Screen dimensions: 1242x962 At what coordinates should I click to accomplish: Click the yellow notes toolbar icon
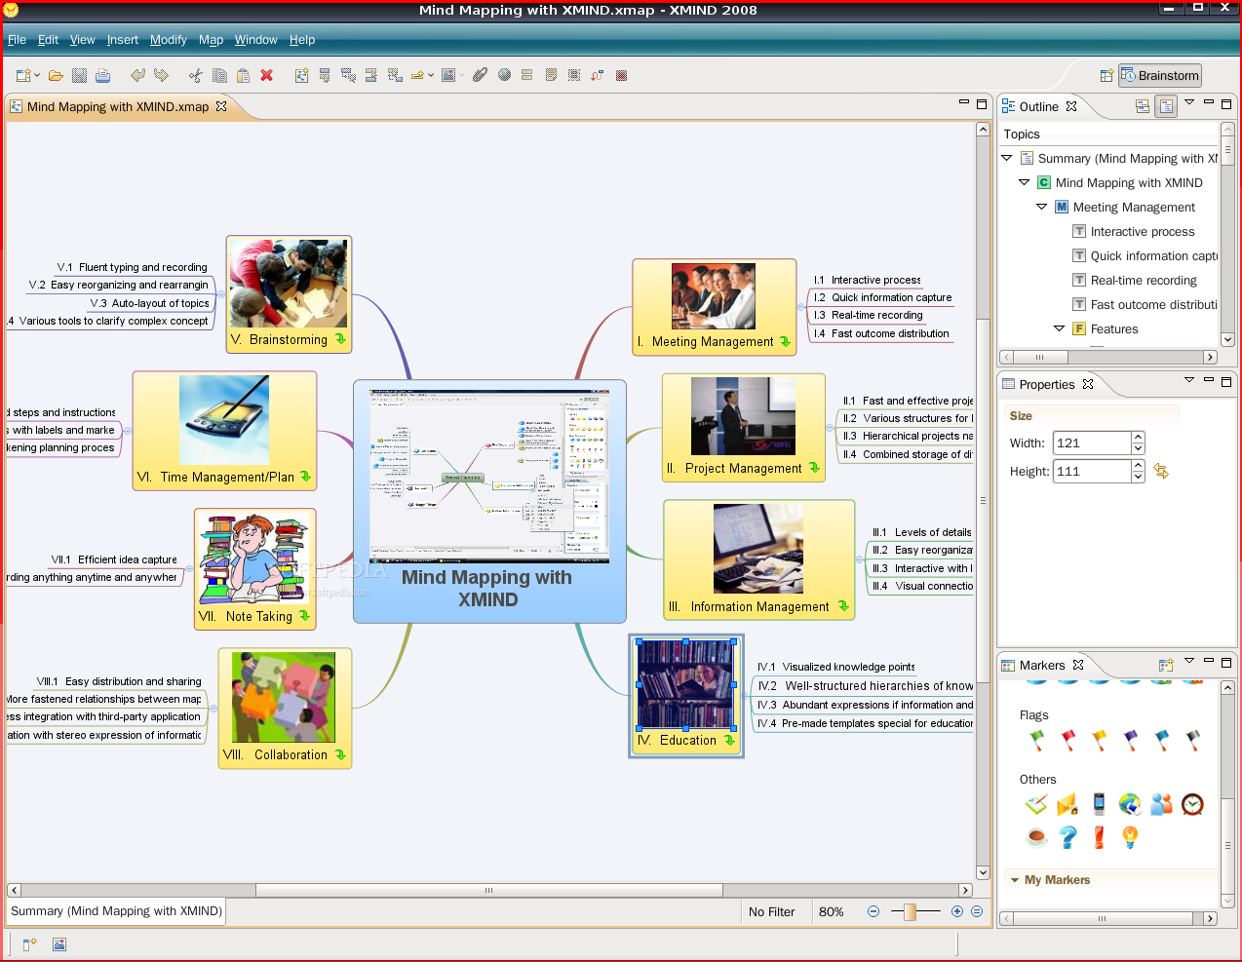551,75
